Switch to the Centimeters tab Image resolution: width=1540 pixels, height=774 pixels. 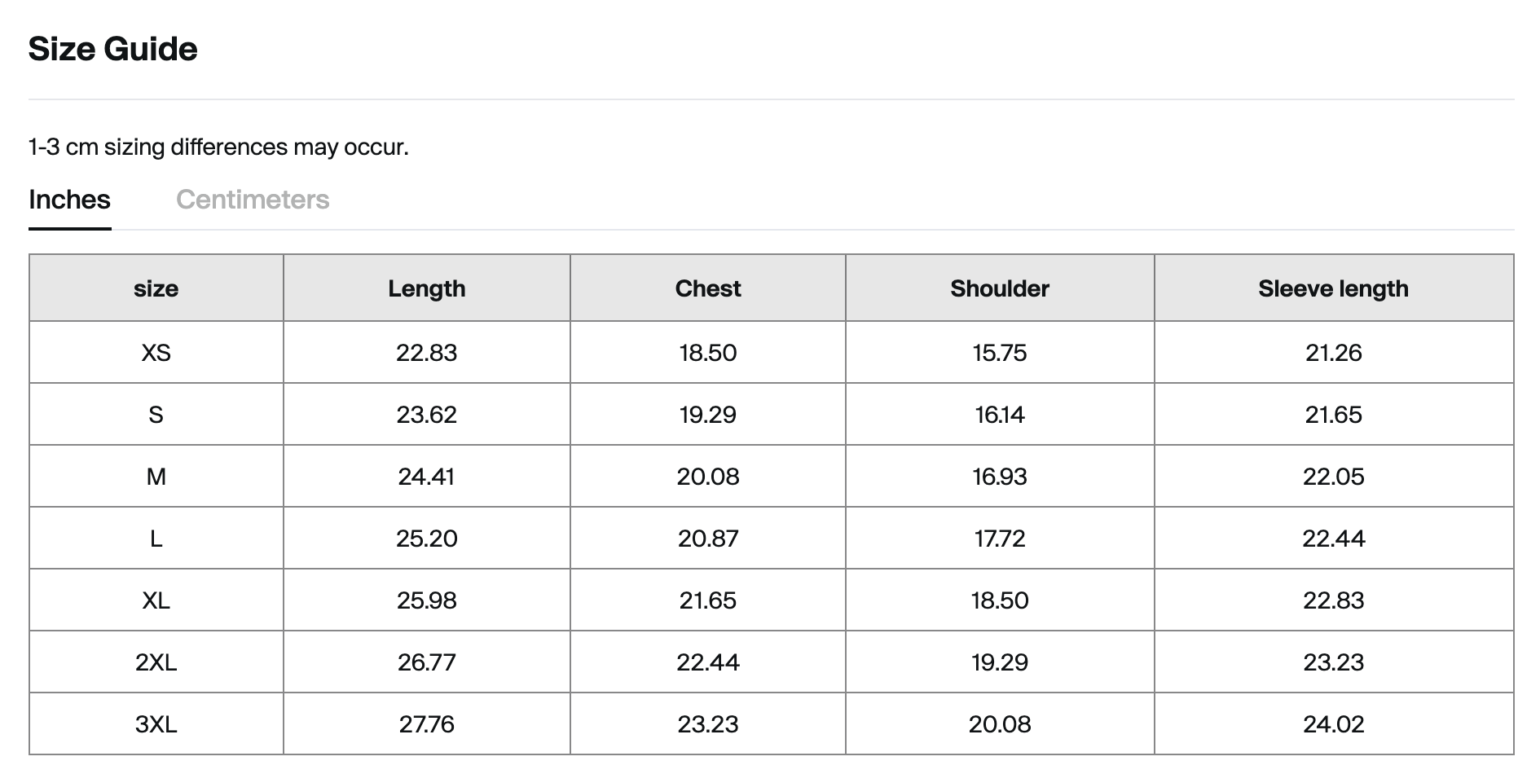(x=253, y=200)
